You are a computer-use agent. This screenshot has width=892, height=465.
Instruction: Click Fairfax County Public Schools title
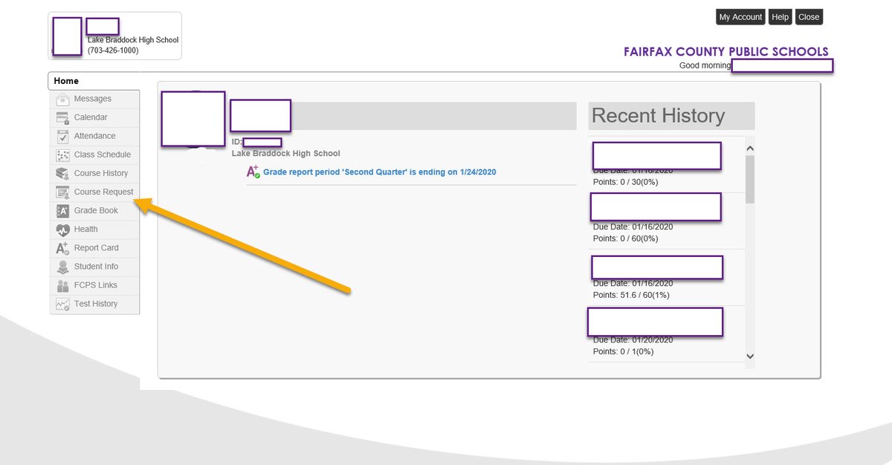coord(726,52)
